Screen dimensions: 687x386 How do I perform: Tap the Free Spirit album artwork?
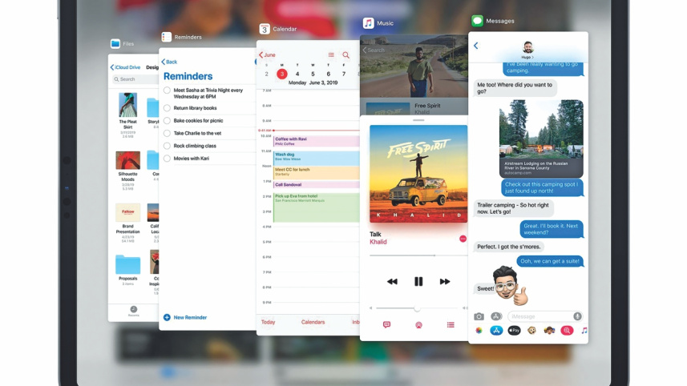tap(418, 174)
